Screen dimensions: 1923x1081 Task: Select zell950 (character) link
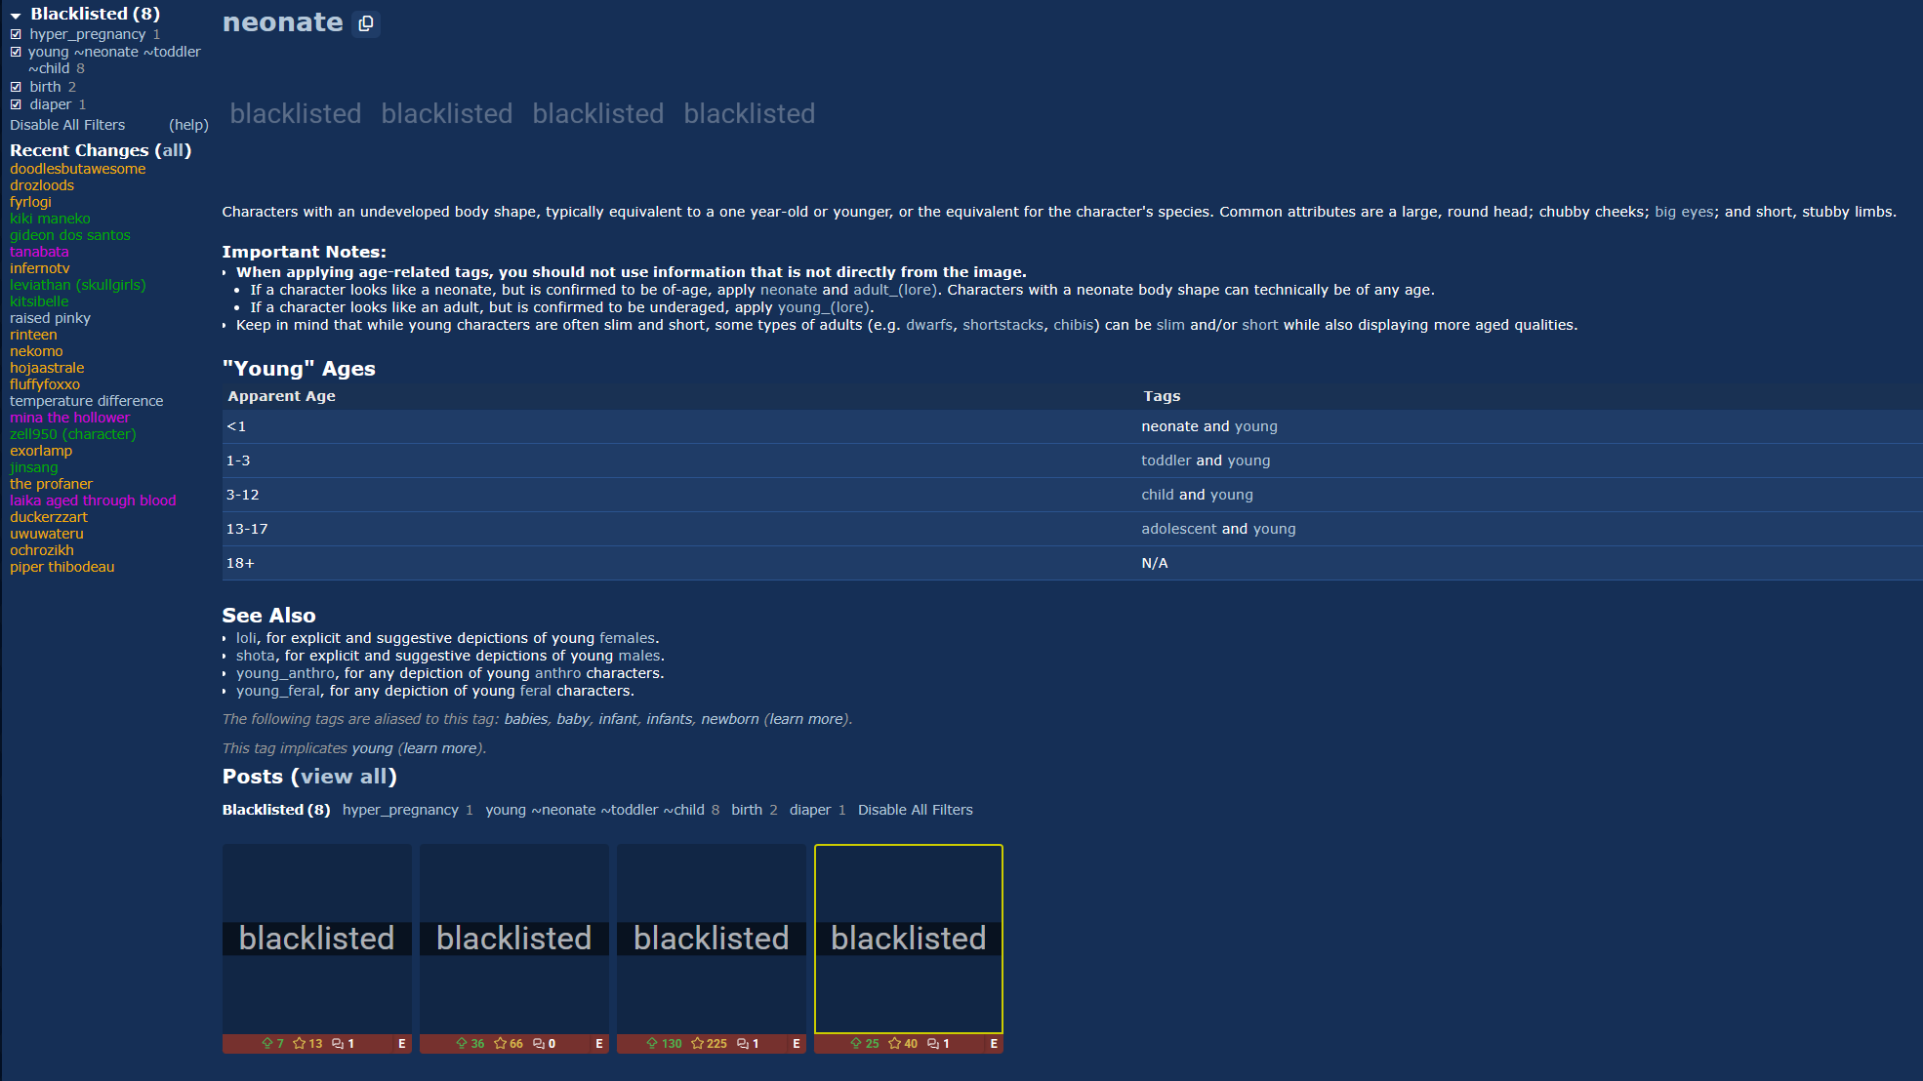click(x=72, y=434)
